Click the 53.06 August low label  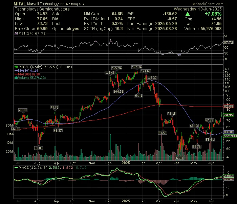(39, 148)
